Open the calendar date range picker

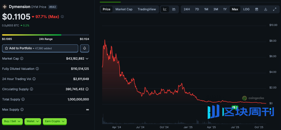pyautogui.click(x=257, y=9)
